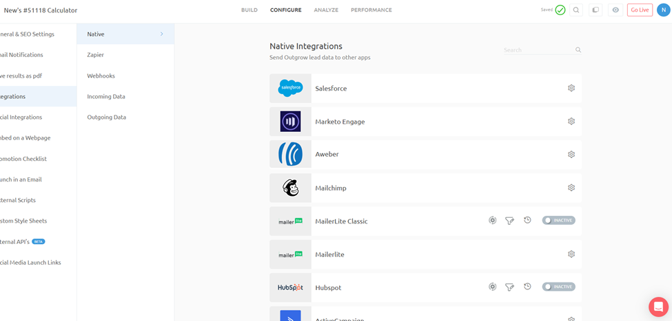Open the Webhooks section

(x=101, y=76)
